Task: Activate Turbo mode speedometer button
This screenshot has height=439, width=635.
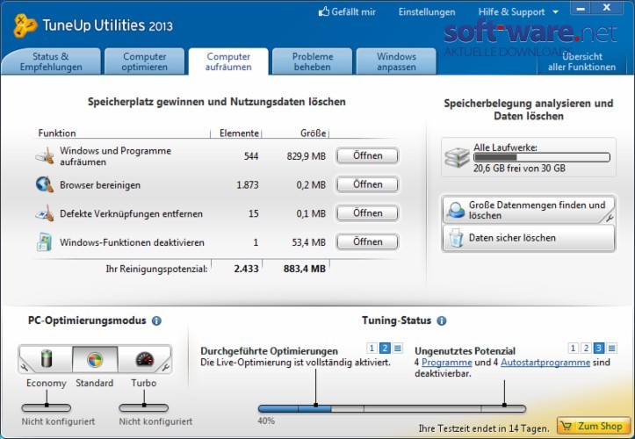Action: [x=145, y=359]
